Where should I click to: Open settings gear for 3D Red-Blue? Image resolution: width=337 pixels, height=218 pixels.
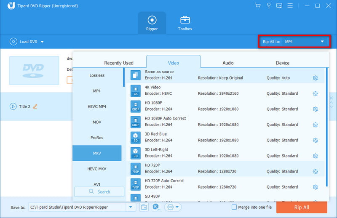pyautogui.click(x=315, y=140)
